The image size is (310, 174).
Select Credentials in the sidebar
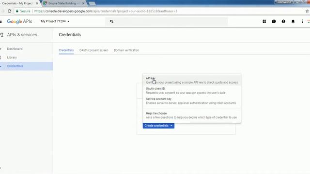click(x=27, y=66)
